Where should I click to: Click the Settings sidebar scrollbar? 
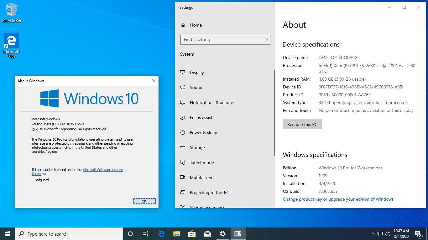(x=274, y=112)
